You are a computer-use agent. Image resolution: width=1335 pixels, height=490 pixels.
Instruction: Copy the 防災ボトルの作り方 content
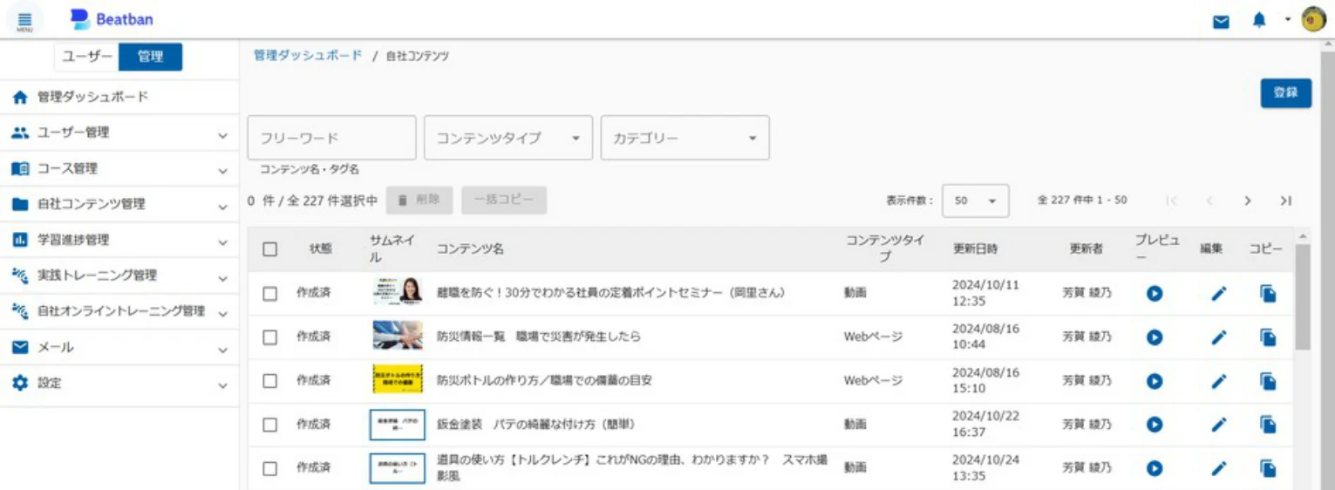click(x=1269, y=381)
